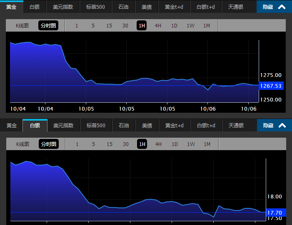This screenshot has width=292, height=225.
Task: Open the 美元指数 tab in the upper tab bar
Action: (63, 7)
